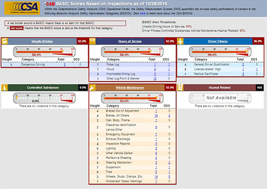The image size is (267, 189).
Task: Click the Hours of Service logbook icon
Action: 93,41
